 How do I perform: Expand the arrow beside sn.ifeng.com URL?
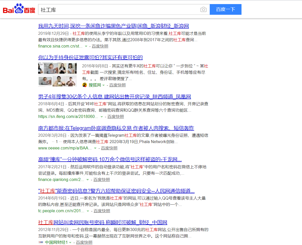(102, 117)
